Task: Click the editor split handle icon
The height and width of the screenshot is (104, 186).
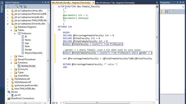Action: point(157,7)
